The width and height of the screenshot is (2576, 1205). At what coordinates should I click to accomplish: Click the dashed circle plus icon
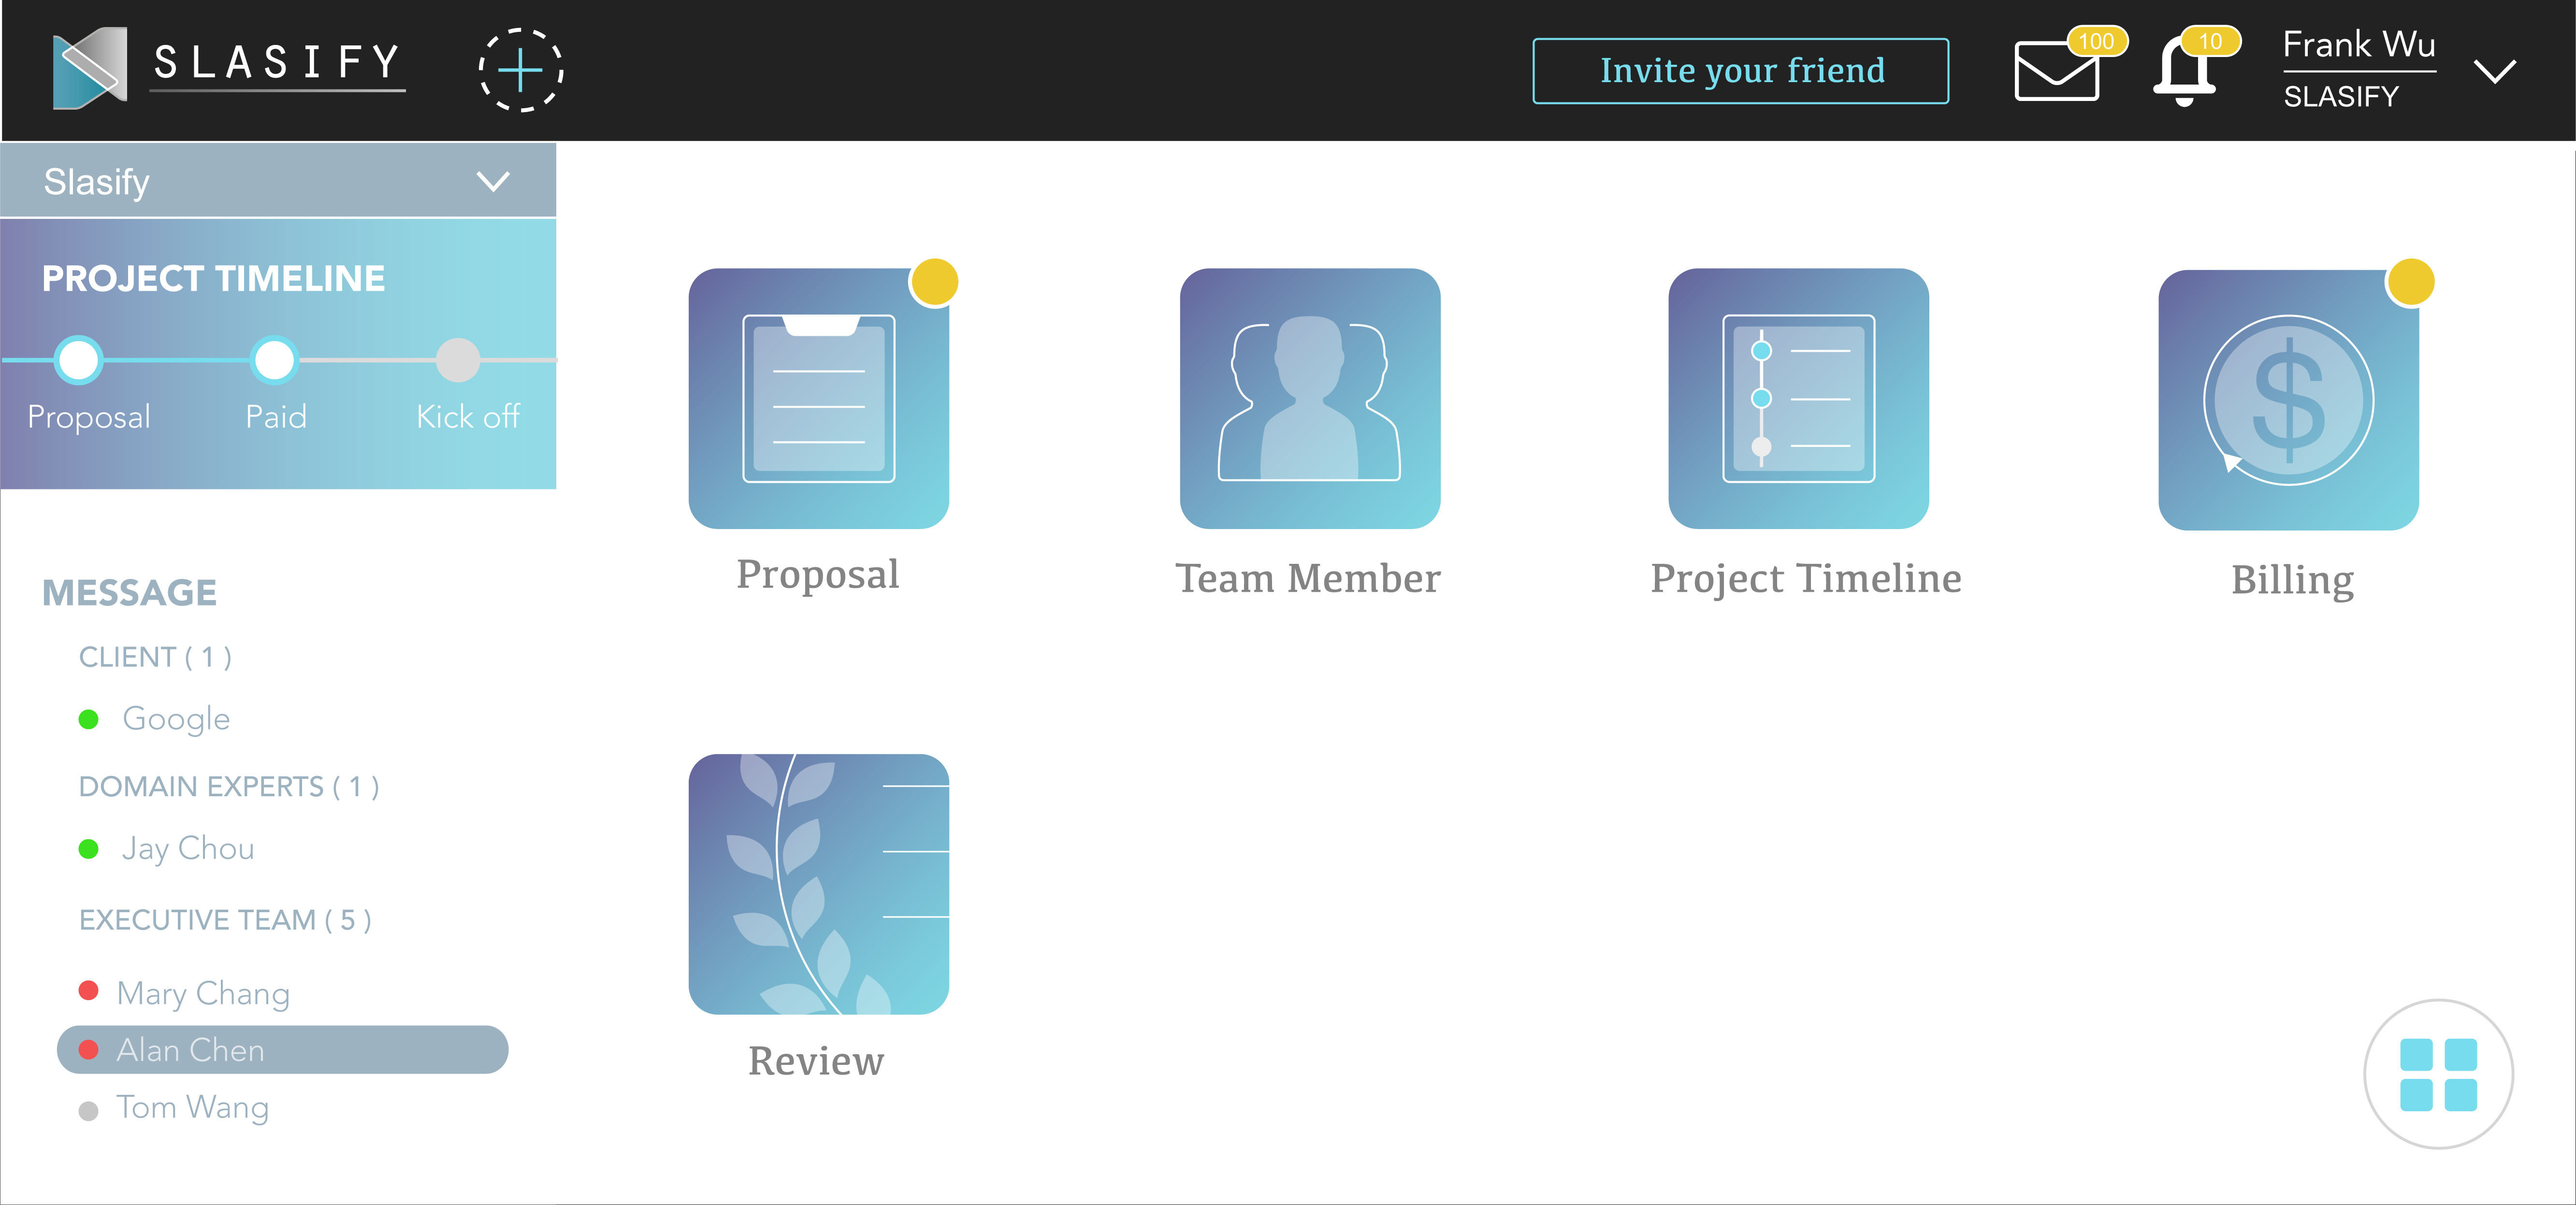click(520, 70)
